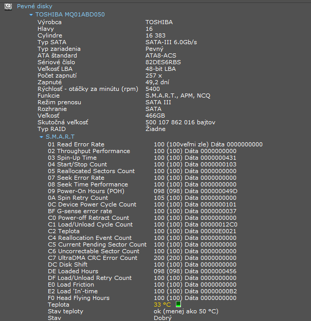Click the 0A Spin Retry Count attribute

[x=78, y=198]
